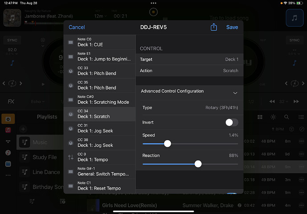Open the Action Scratch setting
The height and width of the screenshot is (214, 307).
189,71
